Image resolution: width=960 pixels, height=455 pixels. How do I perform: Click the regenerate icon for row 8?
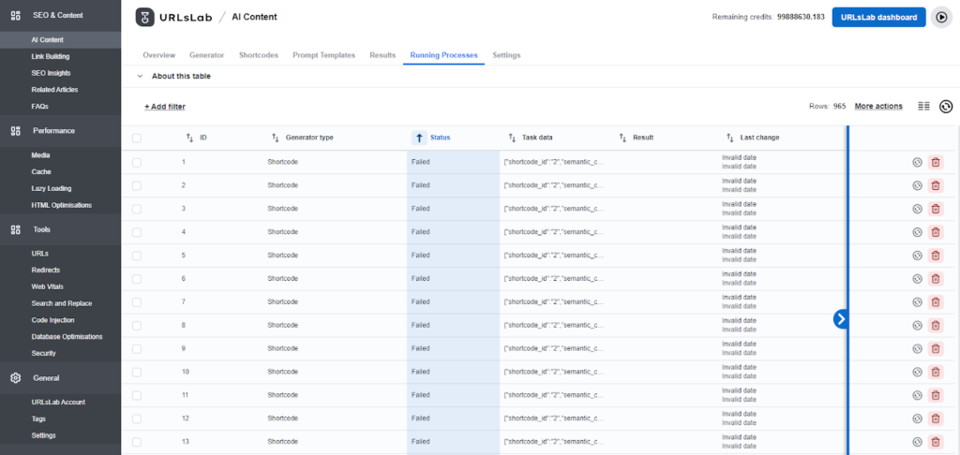click(917, 326)
